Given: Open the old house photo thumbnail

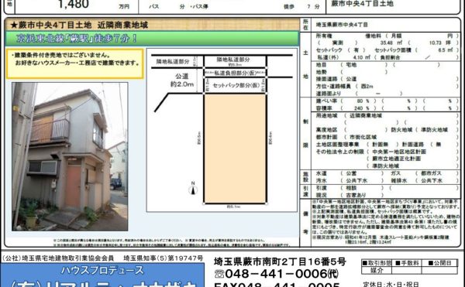Looking at the screenshot, I should pos(70,156).
